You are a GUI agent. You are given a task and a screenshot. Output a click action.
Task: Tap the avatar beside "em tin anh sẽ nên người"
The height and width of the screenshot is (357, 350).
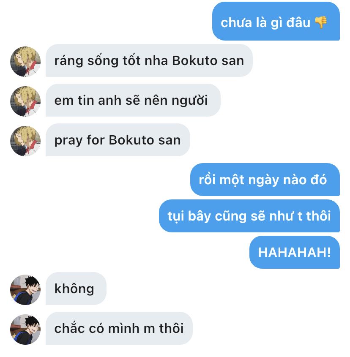(x=25, y=101)
